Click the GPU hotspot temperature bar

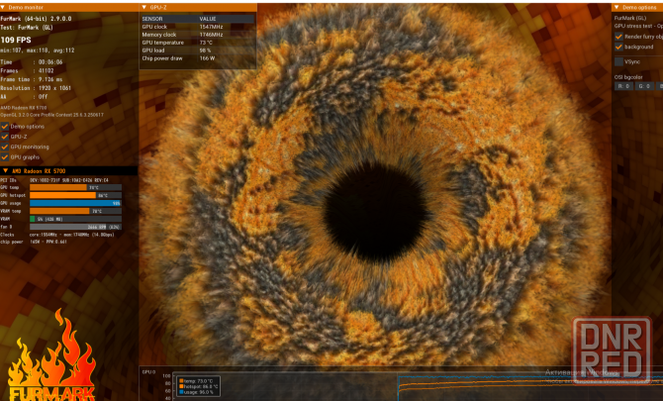coord(75,195)
